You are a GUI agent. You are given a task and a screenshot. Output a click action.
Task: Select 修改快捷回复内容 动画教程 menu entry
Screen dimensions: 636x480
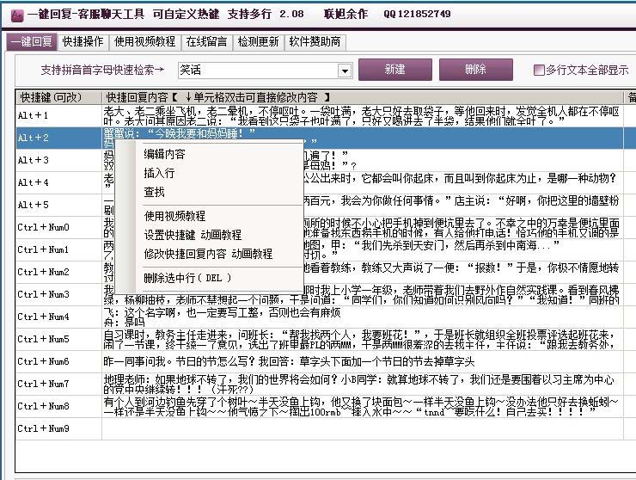click(208, 254)
